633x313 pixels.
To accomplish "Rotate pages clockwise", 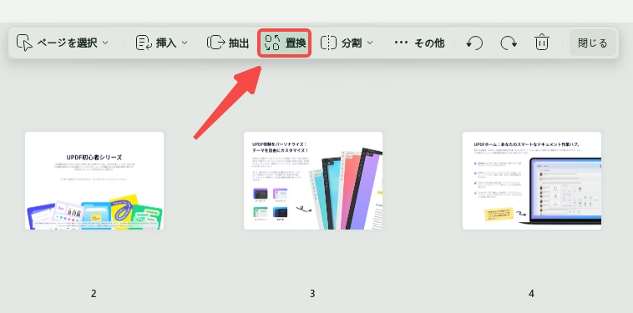I will pos(509,43).
